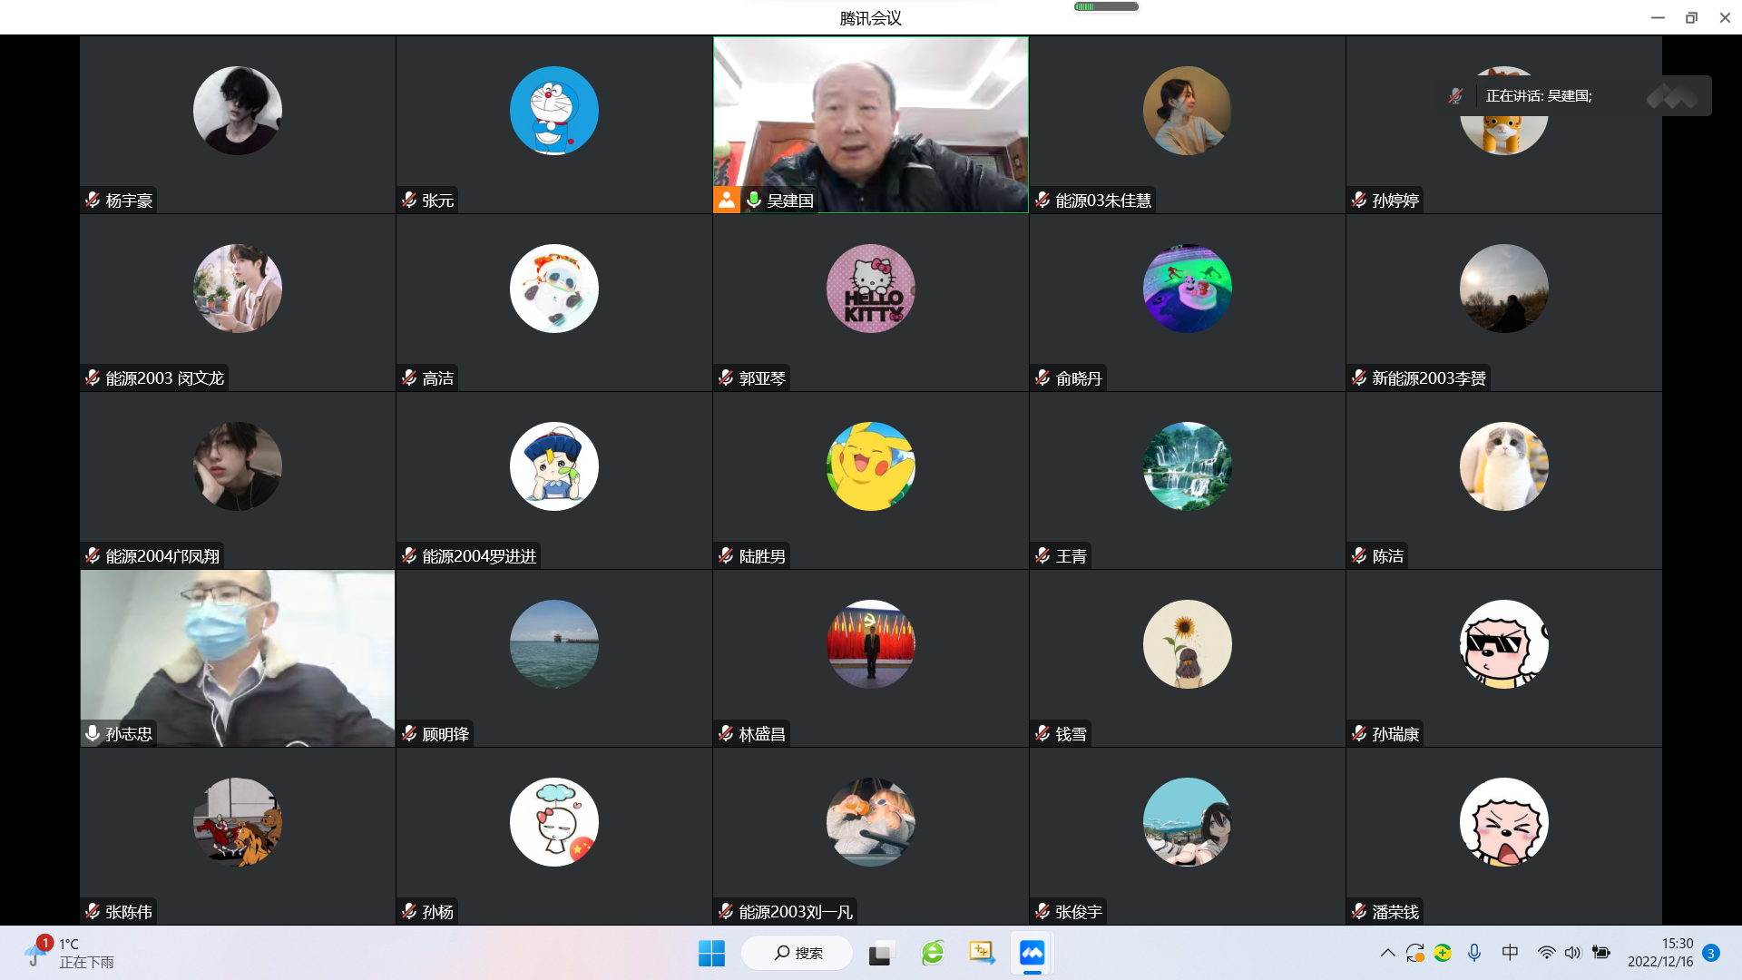Image resolution: width=1742 pixels, height=980 pixels.
Task: Select the Hello Kitty avatar of 郭亚琴
Action: (x=870, y=289)
